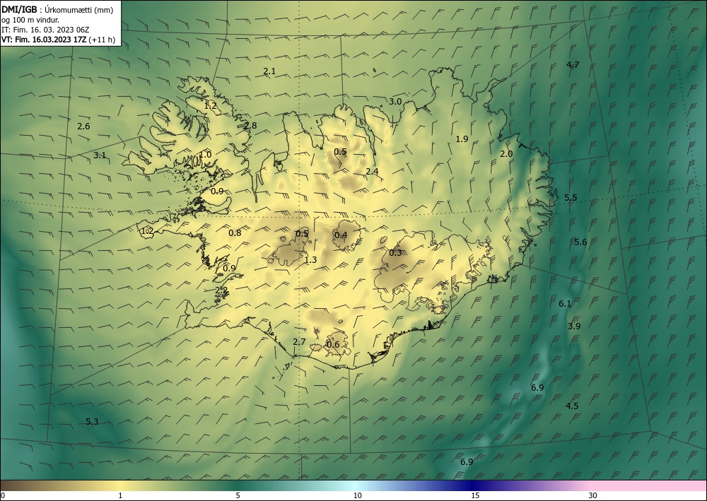Click the 2.1 precipitation value on the map
Image resolution: width=707 pixels, height=501 pixels.
[x=269, y=71]
